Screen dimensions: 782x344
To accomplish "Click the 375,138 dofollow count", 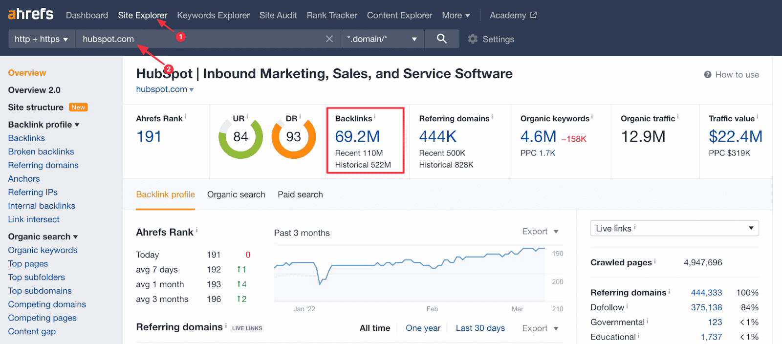I will [706, 307].
